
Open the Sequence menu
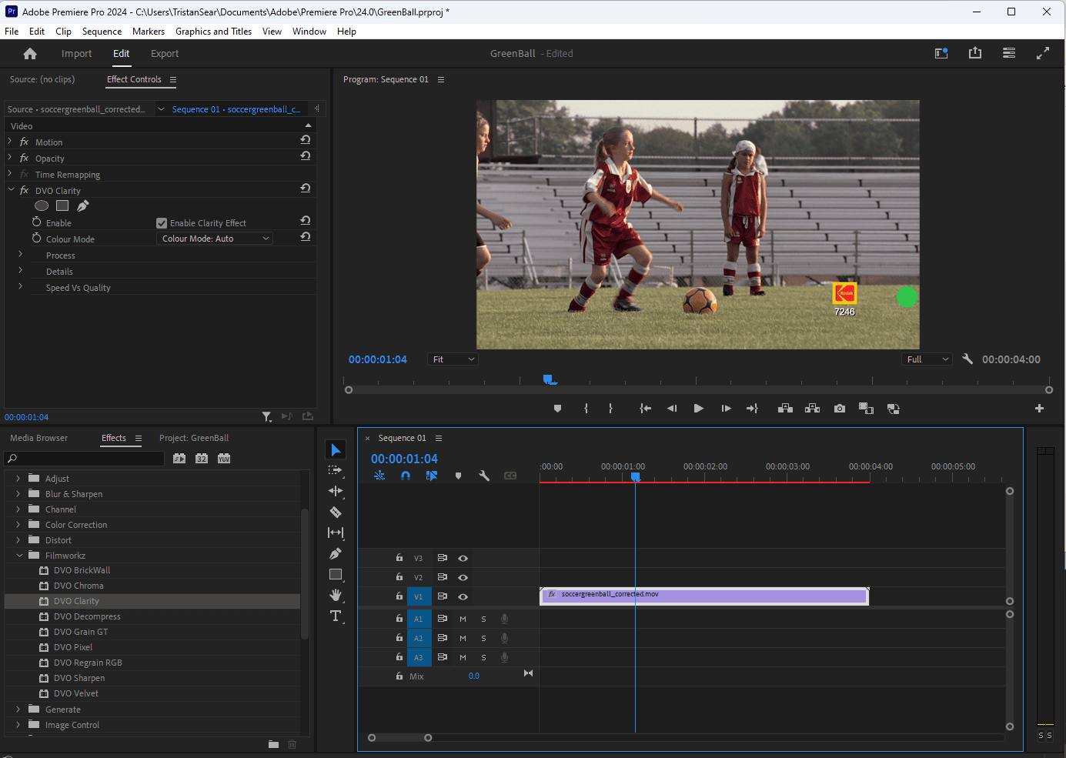(x=102, y=32)
